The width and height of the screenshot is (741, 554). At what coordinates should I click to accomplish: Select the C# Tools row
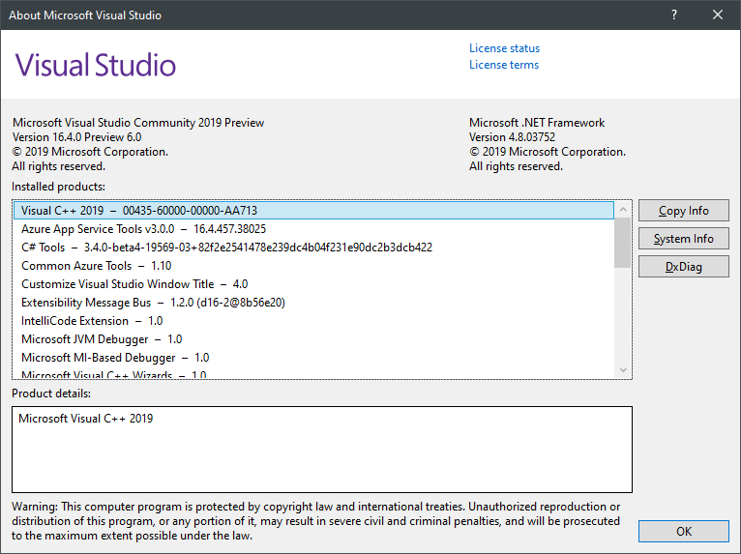tap(313, 248)
